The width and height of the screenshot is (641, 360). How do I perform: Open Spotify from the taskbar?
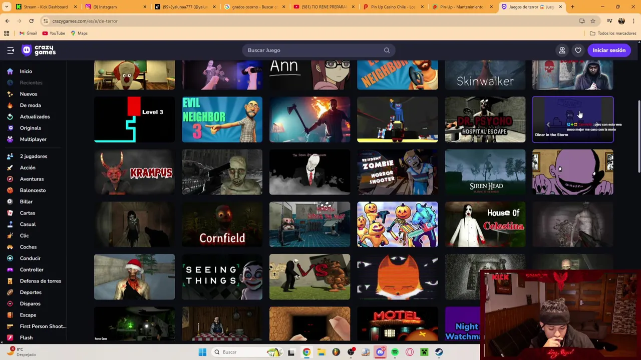pyautogui.click(x=395, y=352)
